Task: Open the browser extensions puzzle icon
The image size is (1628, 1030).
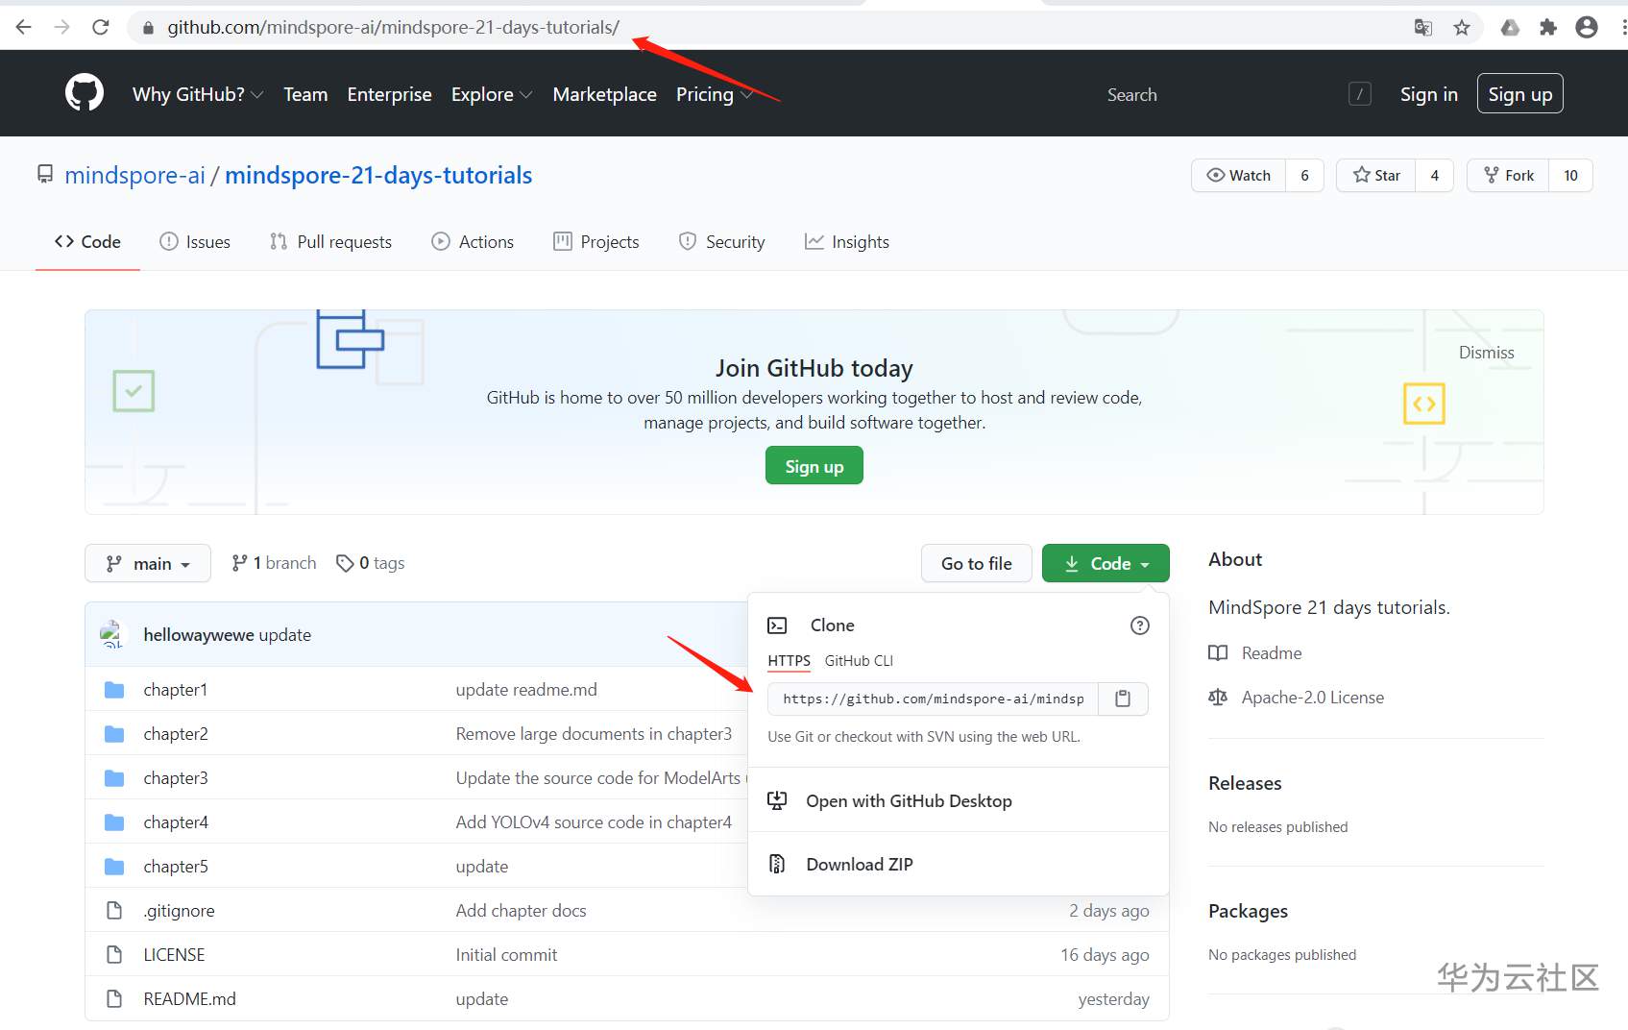Action: click(1548, 27)
